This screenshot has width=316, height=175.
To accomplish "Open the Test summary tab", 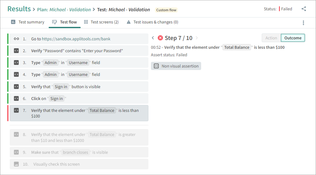I will coord(28,22).
